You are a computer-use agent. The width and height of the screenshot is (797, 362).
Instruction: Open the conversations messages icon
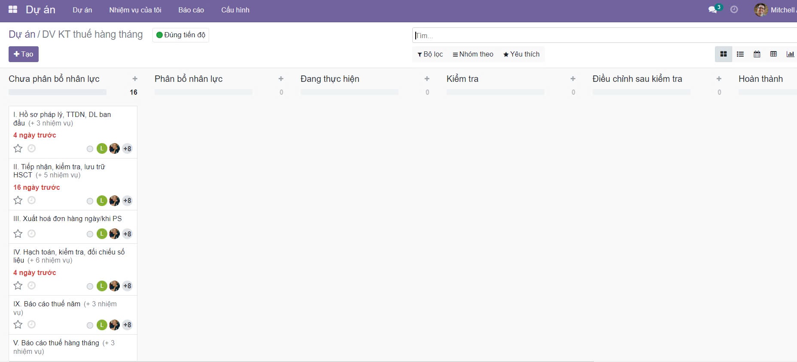click(x=713, y=9)
